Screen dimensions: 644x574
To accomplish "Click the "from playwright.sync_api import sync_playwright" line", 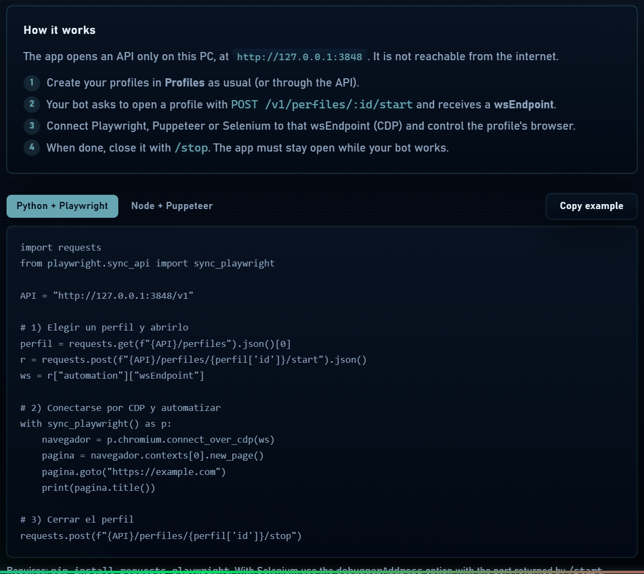I will click(x=147, y=263).
